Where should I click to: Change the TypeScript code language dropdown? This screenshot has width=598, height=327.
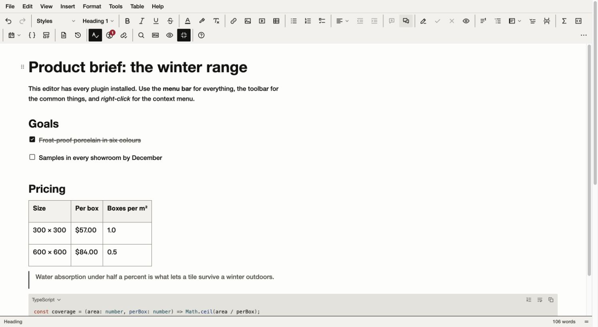click(x=46, y=300)
